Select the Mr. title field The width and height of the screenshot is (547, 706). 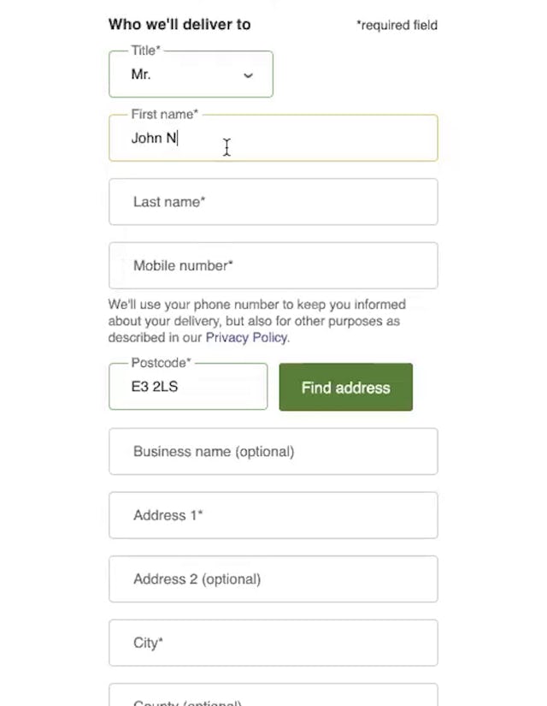pos(171,74)
